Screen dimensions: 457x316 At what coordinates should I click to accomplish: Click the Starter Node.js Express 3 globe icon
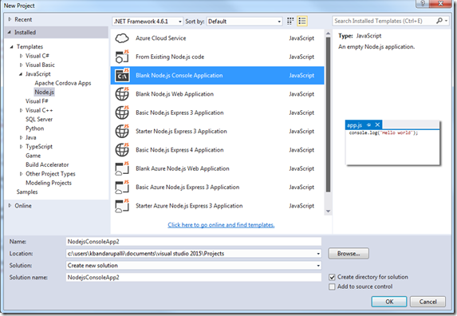coord(122,132)
